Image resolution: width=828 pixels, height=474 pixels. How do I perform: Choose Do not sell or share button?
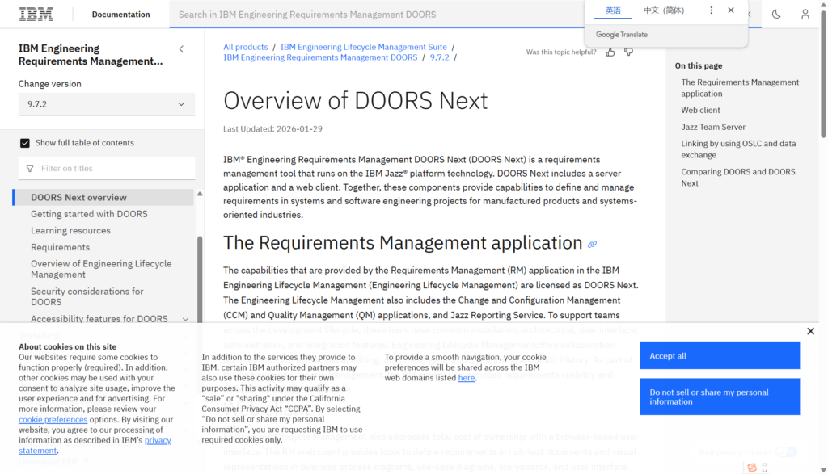(x=719, y=396)
